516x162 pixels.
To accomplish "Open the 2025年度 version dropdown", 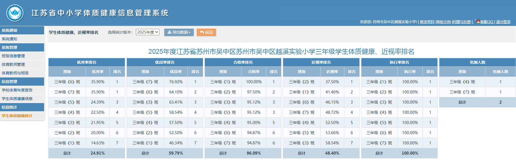I will click(147, 32).
